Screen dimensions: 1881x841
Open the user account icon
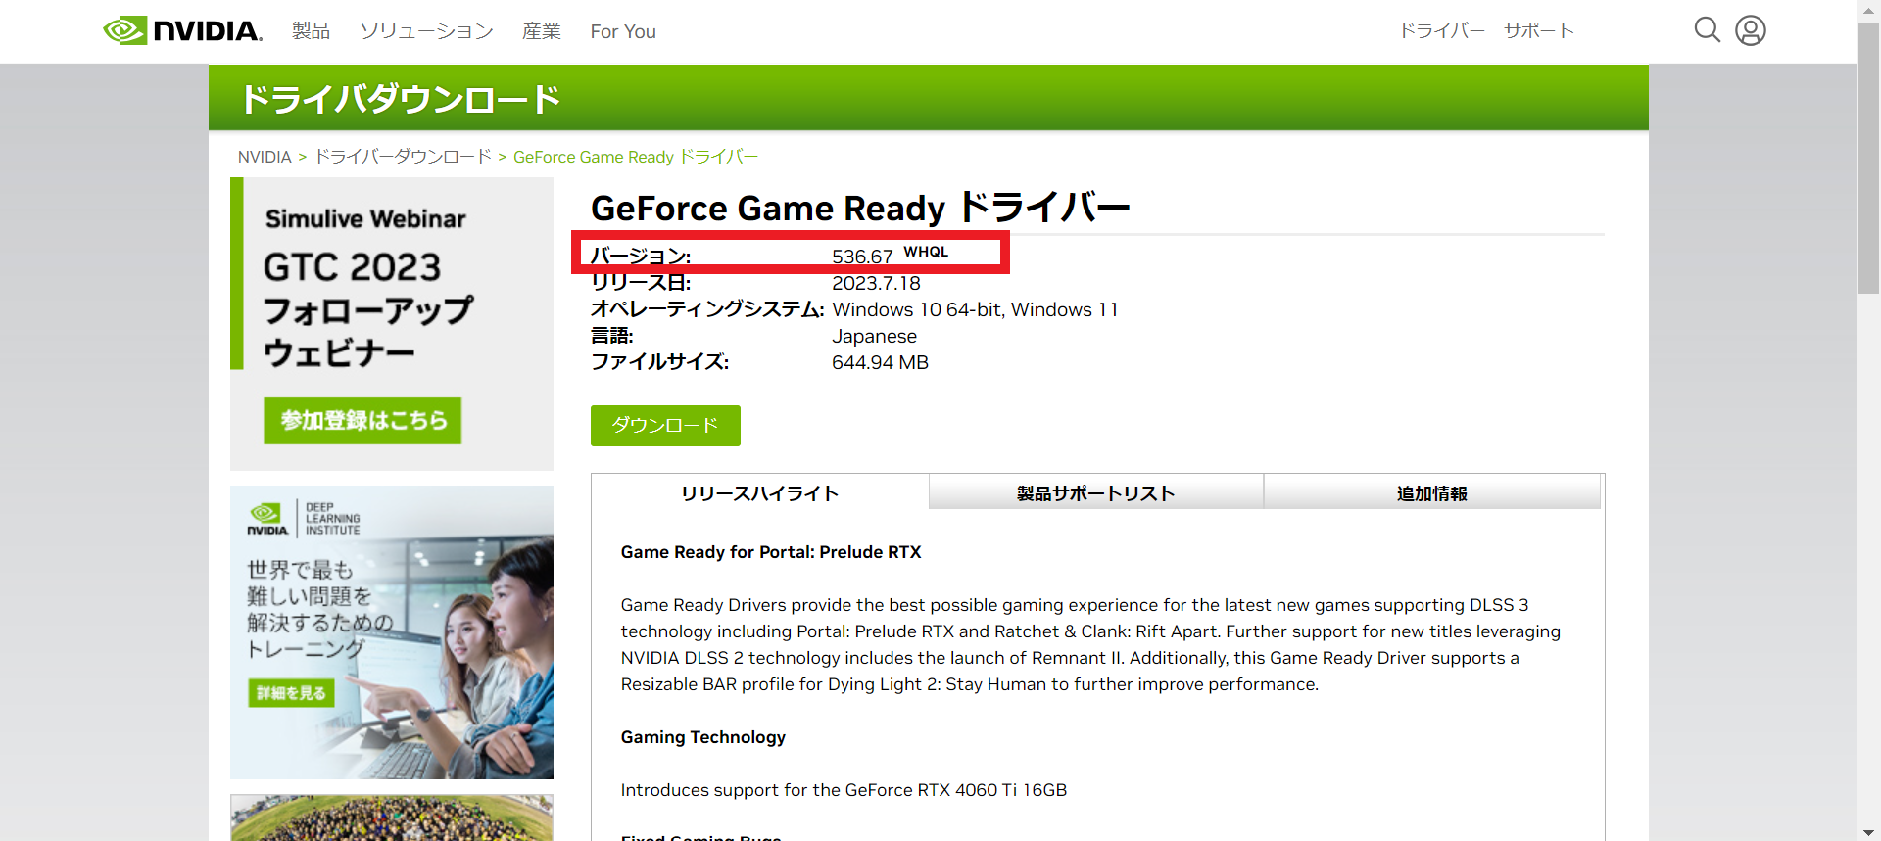pos(1751,30)
